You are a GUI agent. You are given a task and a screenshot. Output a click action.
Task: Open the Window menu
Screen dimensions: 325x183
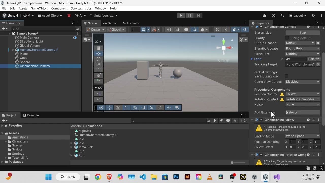click(x=101, y=8)
